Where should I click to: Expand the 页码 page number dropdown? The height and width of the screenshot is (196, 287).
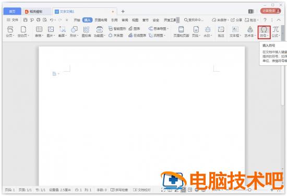(x=200, y=36)
